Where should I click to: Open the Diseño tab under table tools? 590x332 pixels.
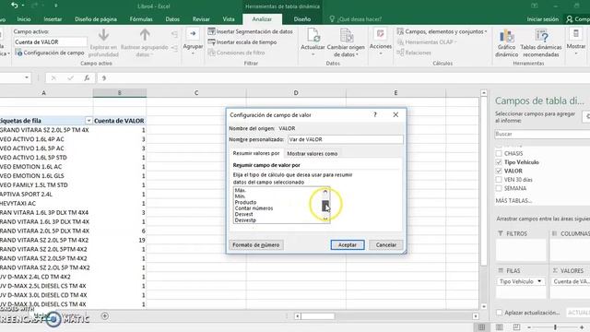coord(301,18)
